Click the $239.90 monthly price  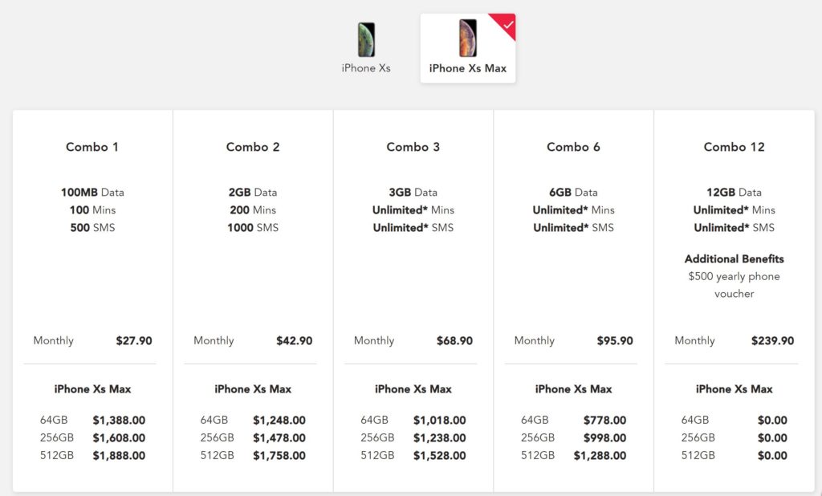click(x=772, y=340)
